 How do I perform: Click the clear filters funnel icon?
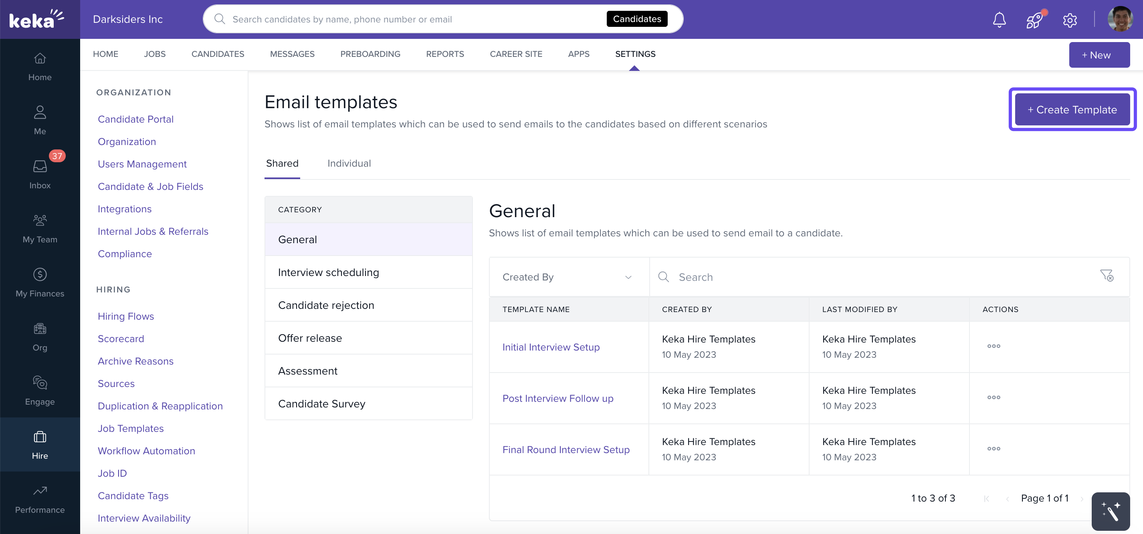coord(1107,276)
